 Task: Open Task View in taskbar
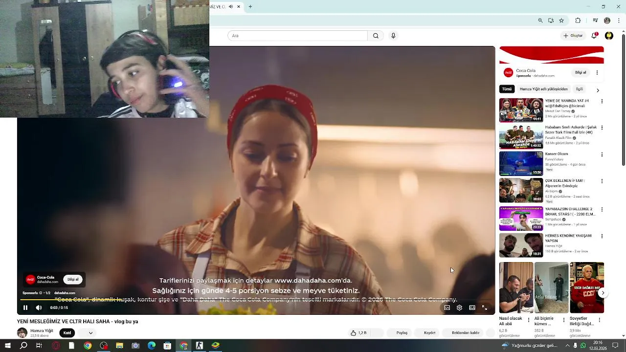(x=39, y=346)
